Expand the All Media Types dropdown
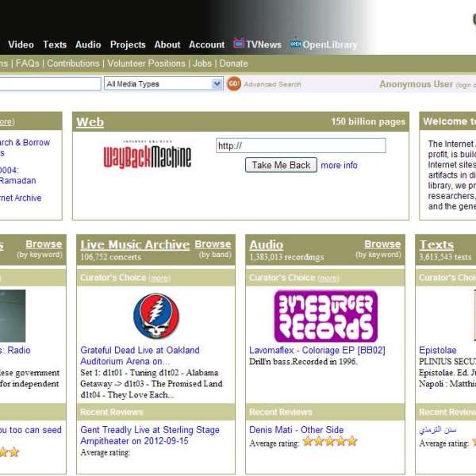Image resolution: width=476 pixels, height=476 pixels. tap(163, 84)
